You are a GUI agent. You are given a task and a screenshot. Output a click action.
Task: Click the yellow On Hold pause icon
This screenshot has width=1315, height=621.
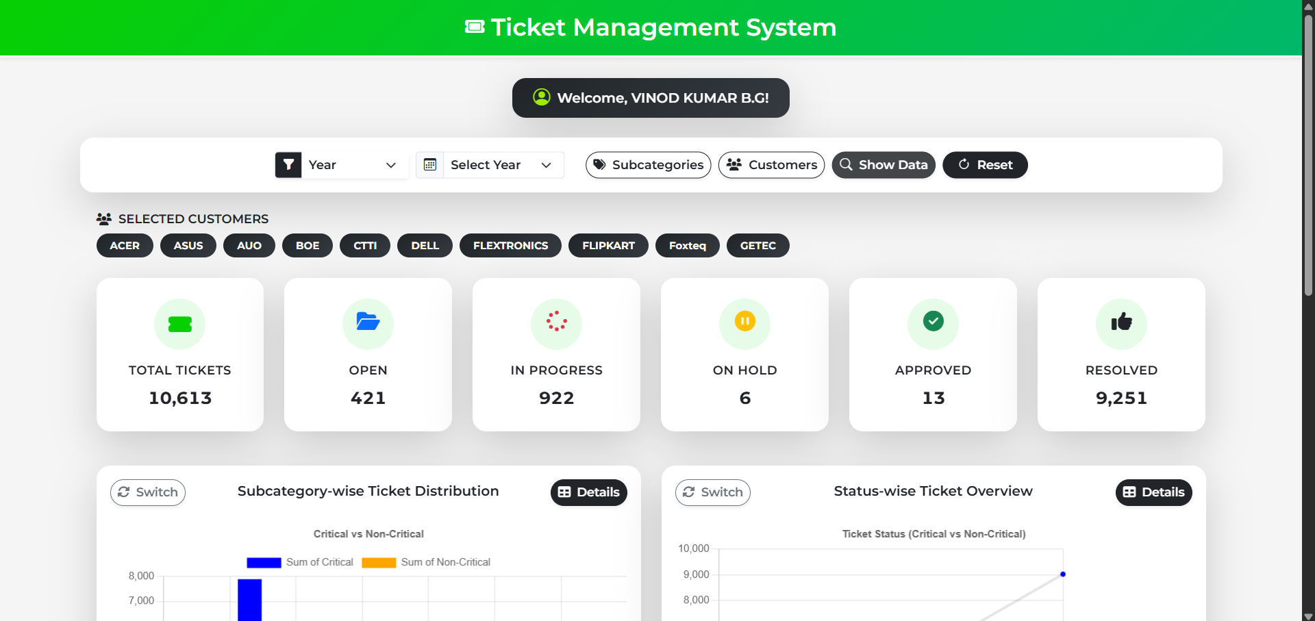[x=745, y=321]
